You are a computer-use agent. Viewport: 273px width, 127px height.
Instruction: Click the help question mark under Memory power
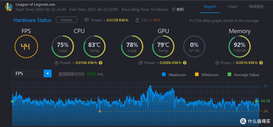(x=261, y=63)
